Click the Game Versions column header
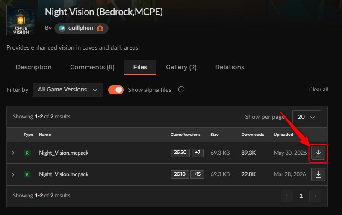This screenshot has height=215, width=342. point(186,135)
